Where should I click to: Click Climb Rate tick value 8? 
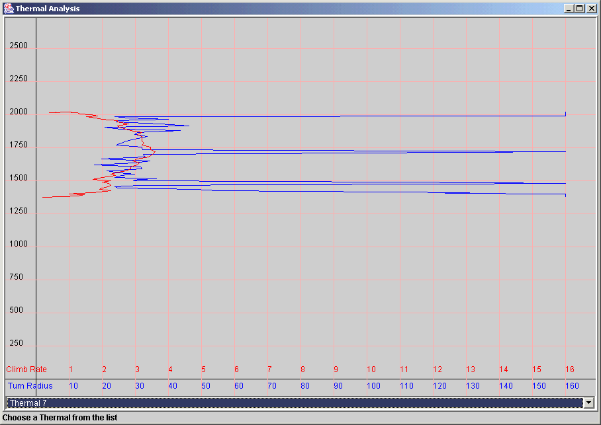coord(302,369)
